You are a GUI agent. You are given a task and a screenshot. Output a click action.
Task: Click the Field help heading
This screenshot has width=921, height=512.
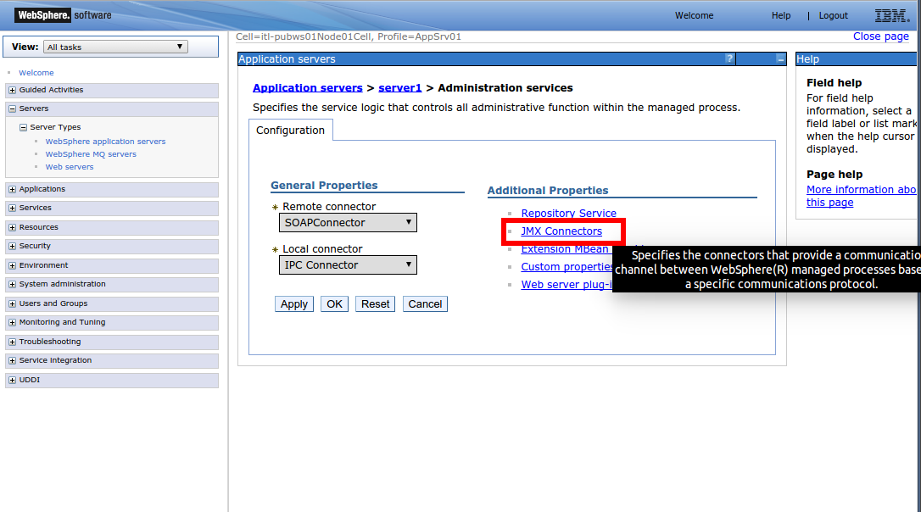[x=834, y=83]
